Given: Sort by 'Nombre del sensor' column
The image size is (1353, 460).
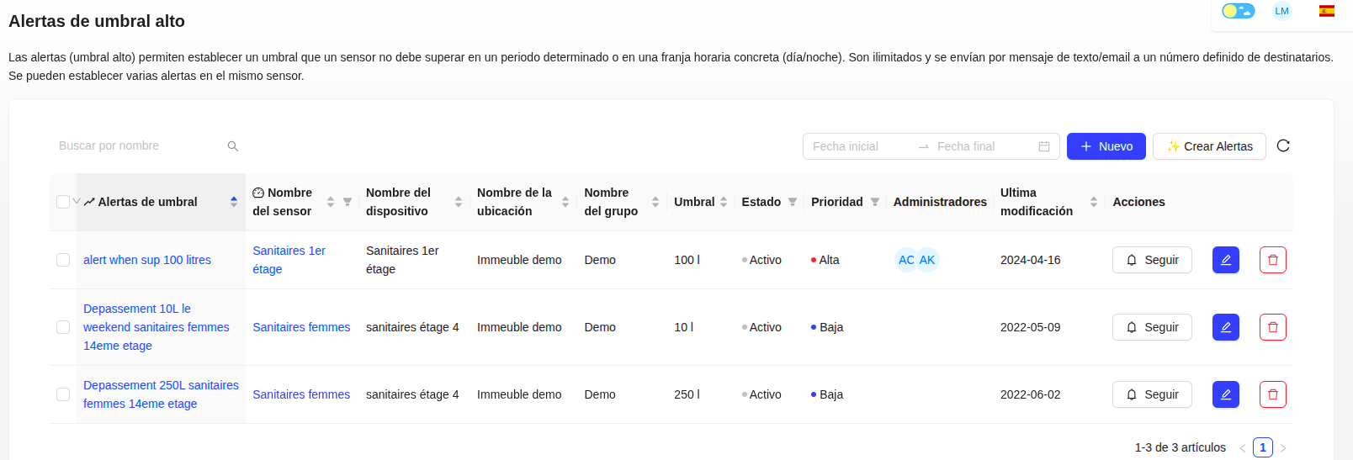Looking at the screenshot, I should (x=331, y=202).
